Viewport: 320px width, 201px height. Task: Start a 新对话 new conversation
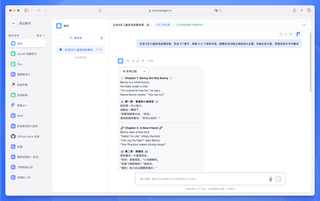76,38
